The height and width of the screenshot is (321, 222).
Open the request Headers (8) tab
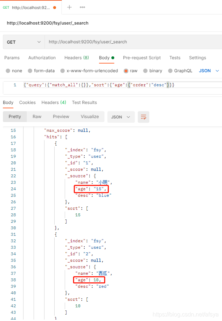[x=77, y=58]
